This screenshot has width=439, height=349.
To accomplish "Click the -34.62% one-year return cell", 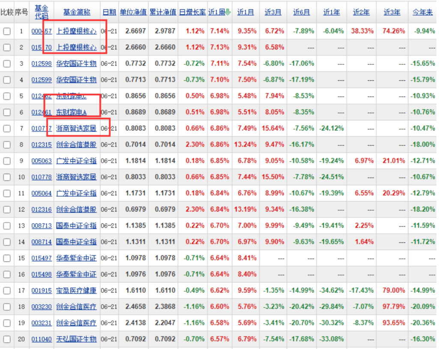I will [332, 291].
